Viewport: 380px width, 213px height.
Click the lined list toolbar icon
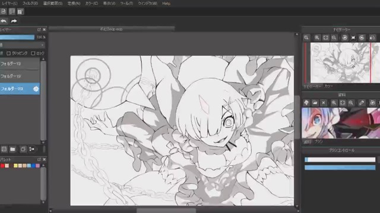[12, 11]
